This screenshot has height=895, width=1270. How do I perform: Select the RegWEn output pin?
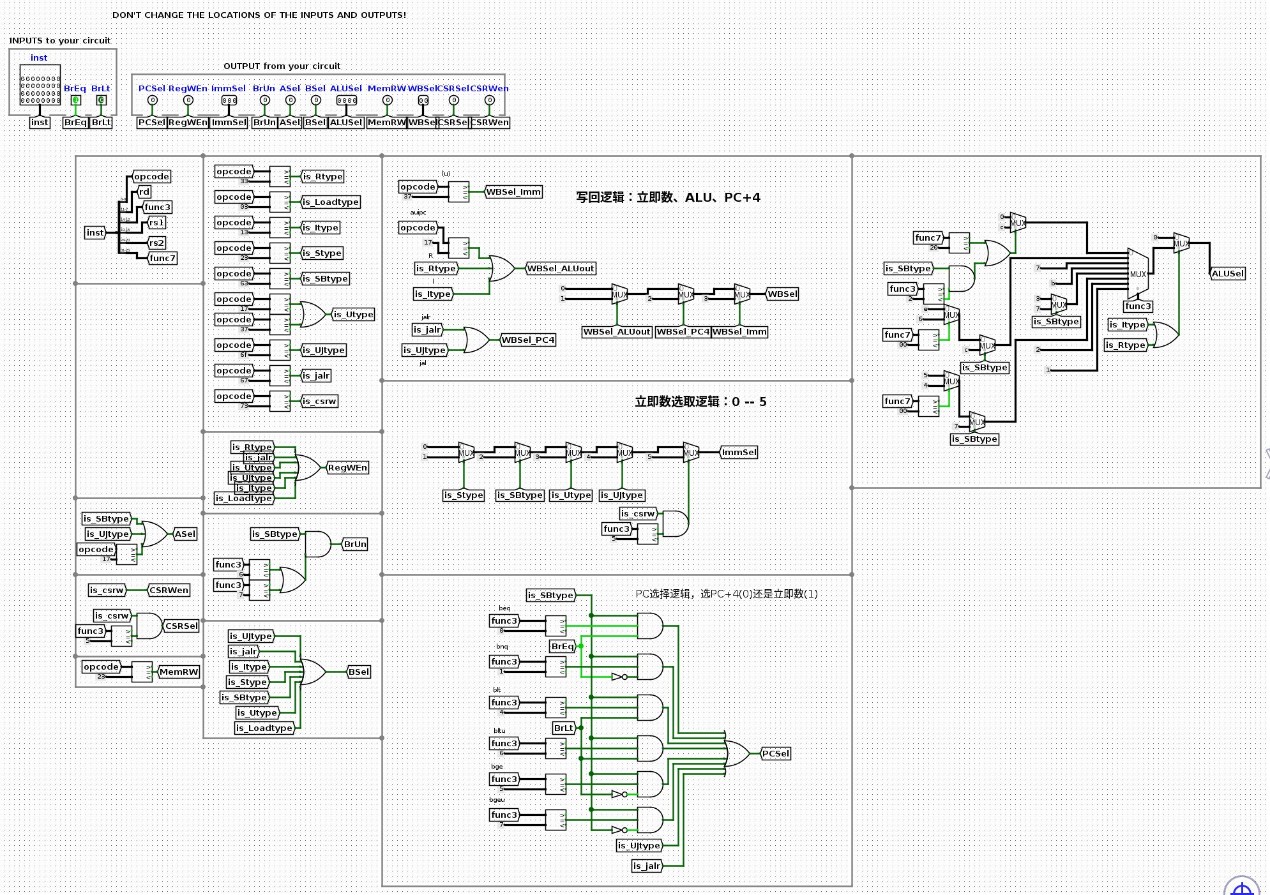click(x=188, y=100)
